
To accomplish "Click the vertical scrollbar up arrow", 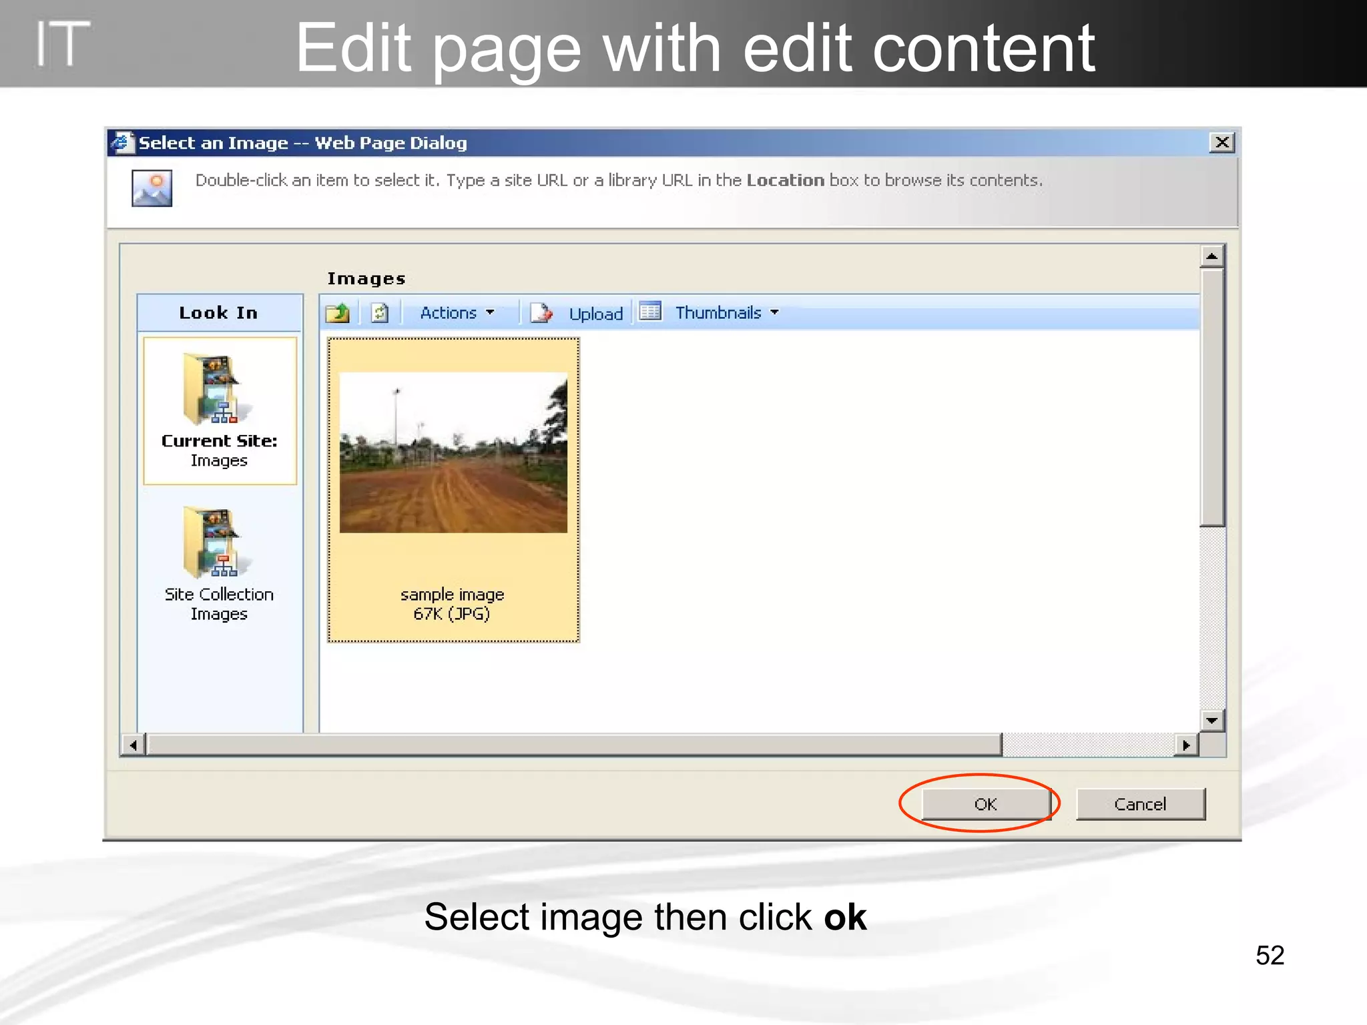I will [1211, 256].
